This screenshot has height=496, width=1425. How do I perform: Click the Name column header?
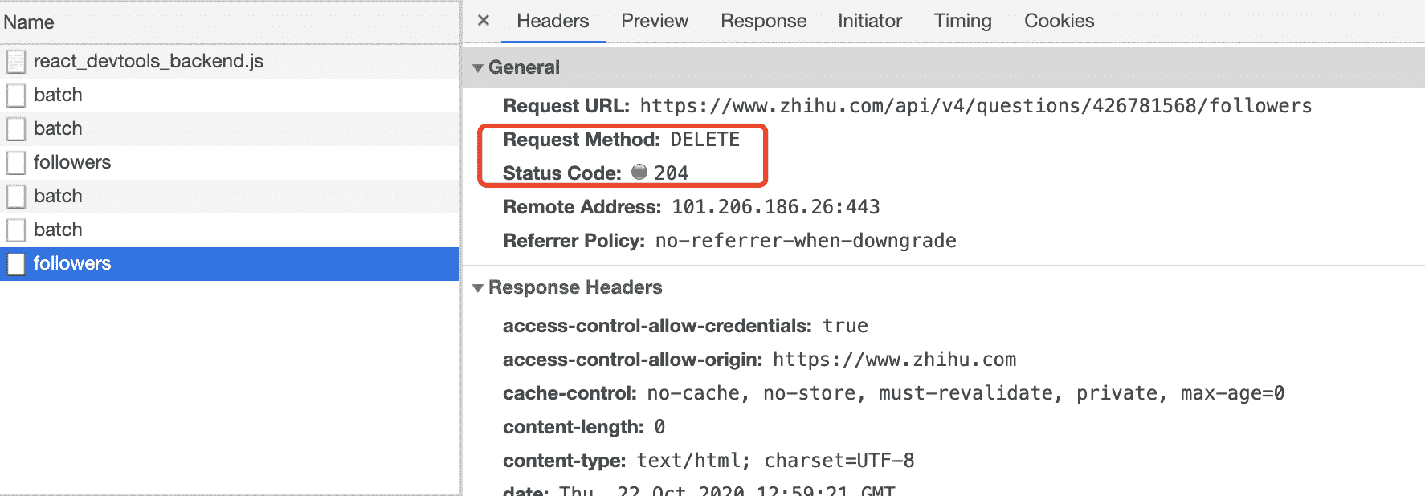29,22
